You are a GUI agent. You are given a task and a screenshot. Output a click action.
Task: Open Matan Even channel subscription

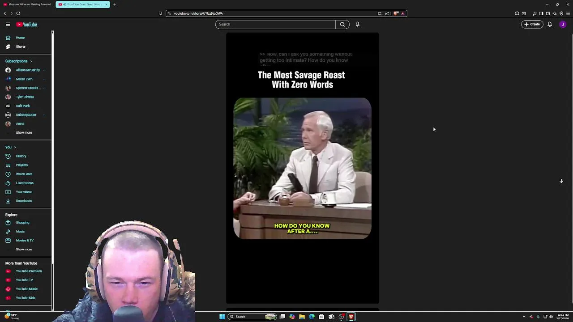coord(26,79)
